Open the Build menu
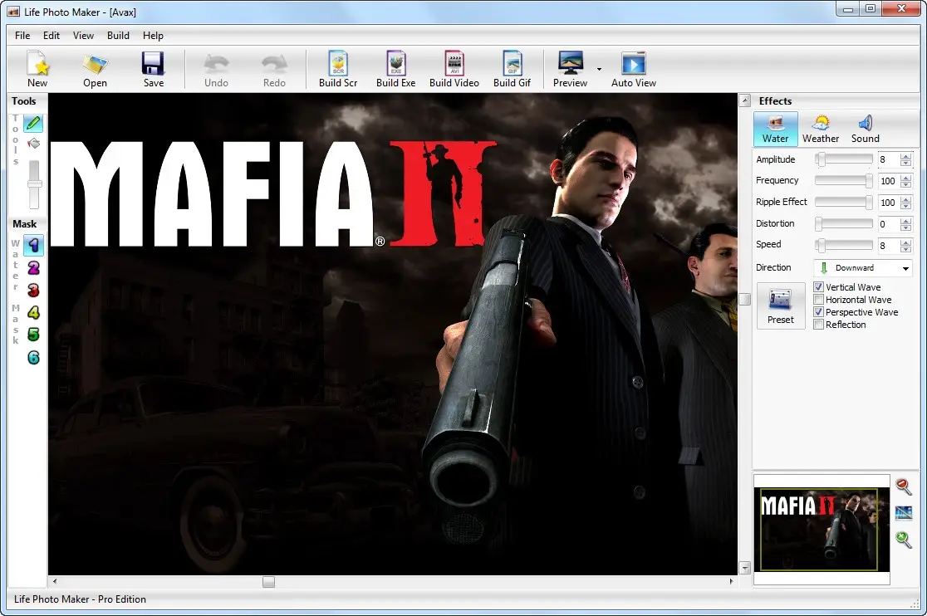Image resolution: width=927 pixels, height=616 pixels. click(x=118, y=36)
